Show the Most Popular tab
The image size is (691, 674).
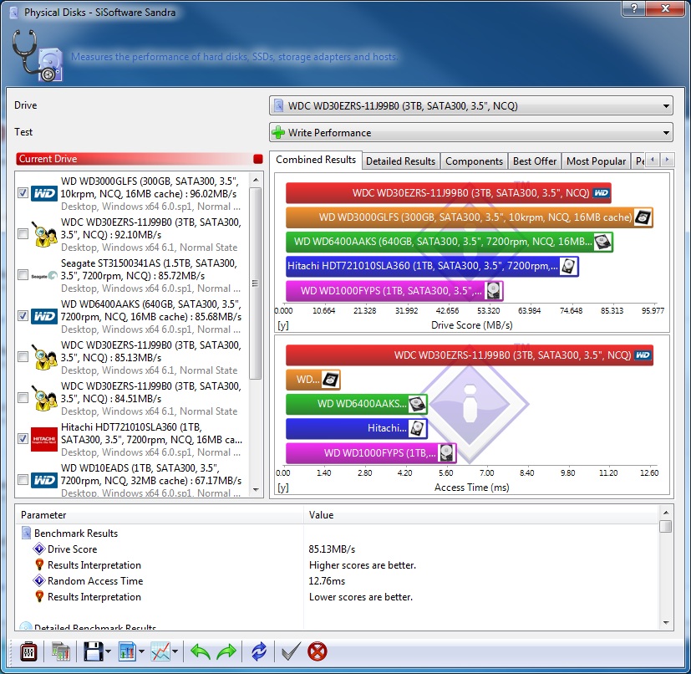click(596, 161)
